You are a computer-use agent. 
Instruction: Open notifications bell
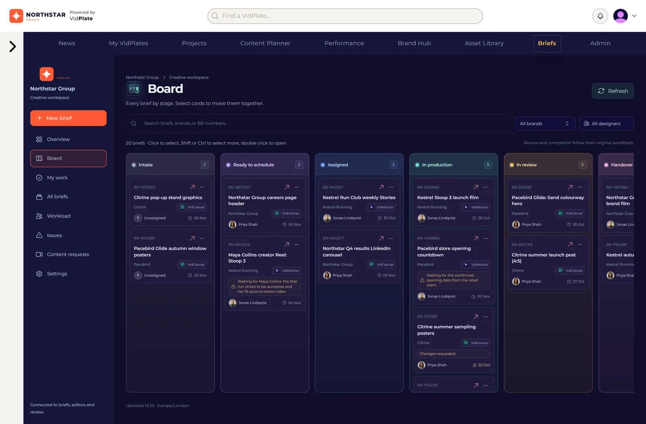tap(600, 16)
